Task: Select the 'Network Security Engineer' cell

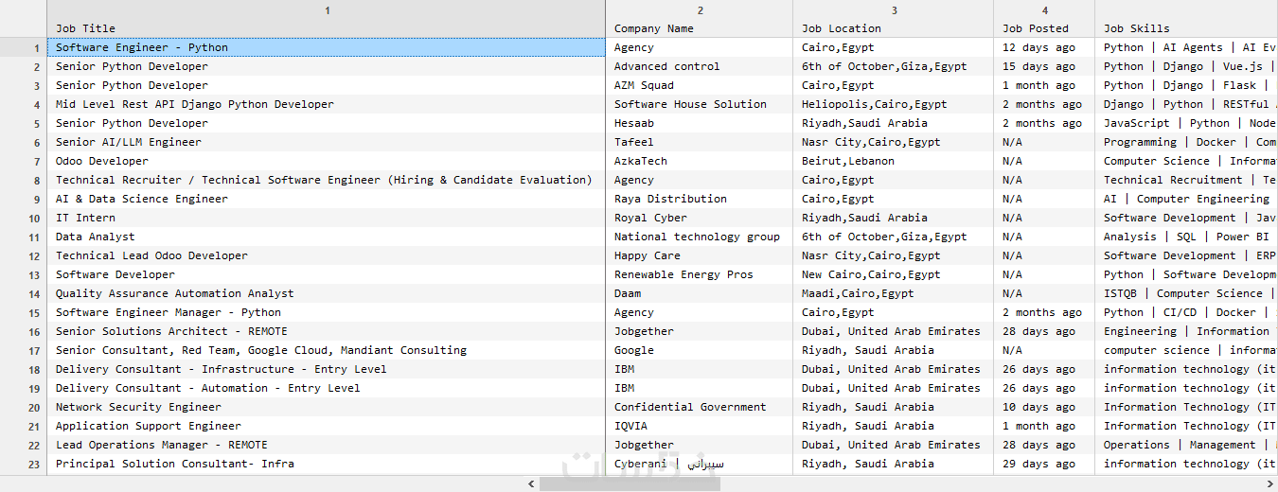Action: 327,407
